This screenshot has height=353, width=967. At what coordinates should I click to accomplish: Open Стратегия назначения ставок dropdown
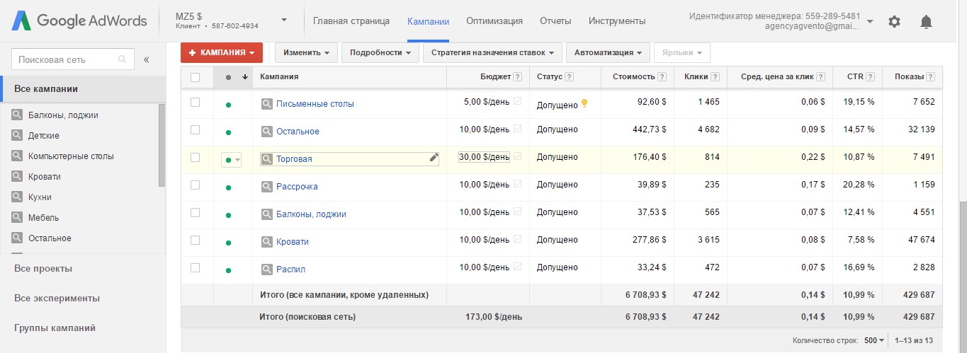click(492, 52)
